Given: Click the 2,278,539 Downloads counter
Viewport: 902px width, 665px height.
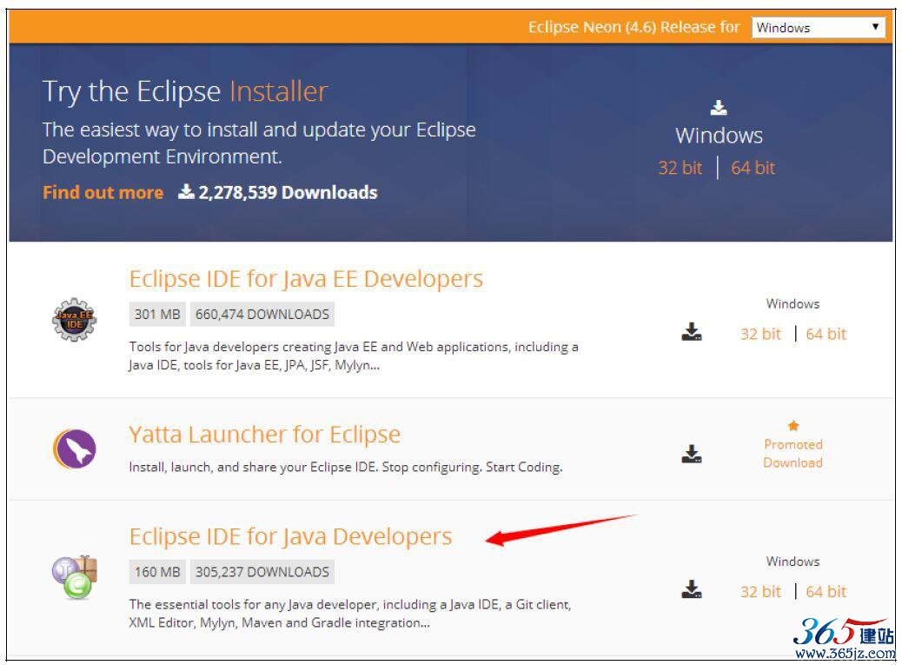Looking at the screenshot, I should point(288,192).
